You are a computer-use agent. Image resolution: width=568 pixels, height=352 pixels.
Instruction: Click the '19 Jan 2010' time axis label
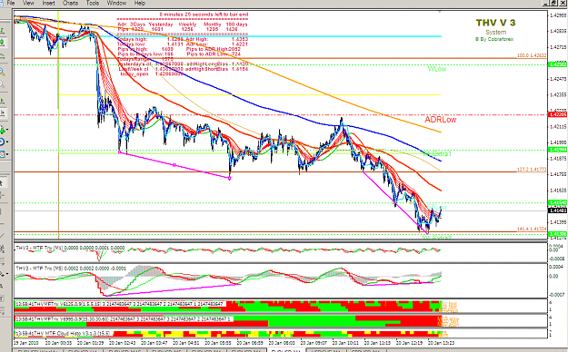[x=25, y=342]
